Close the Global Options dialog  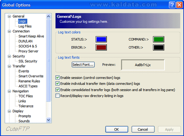point(179,5)
